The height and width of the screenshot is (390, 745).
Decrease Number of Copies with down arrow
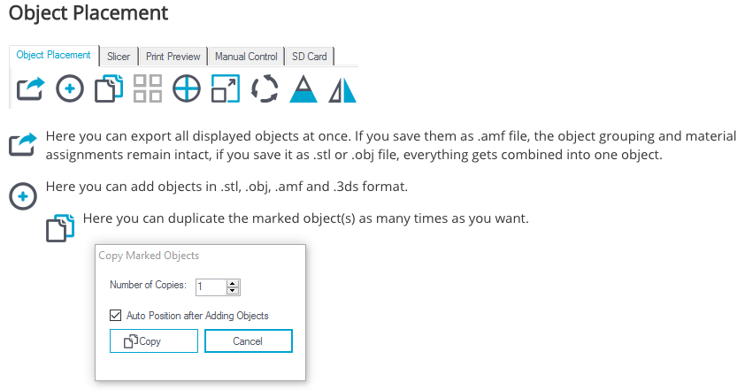click(233, 290)
